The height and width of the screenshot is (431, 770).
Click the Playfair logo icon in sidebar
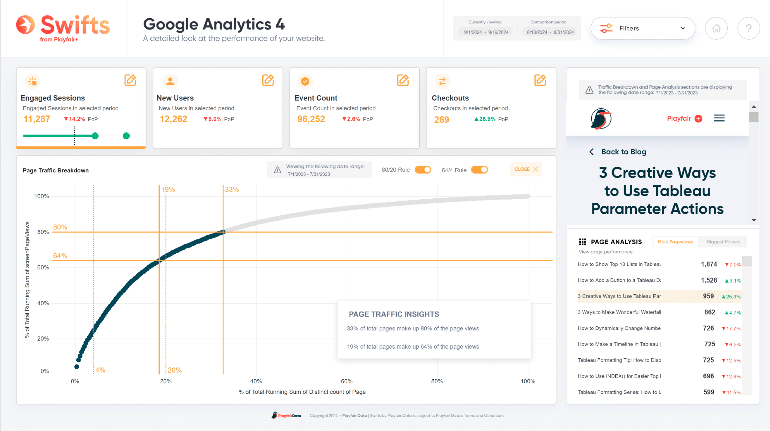pos(601,118)
